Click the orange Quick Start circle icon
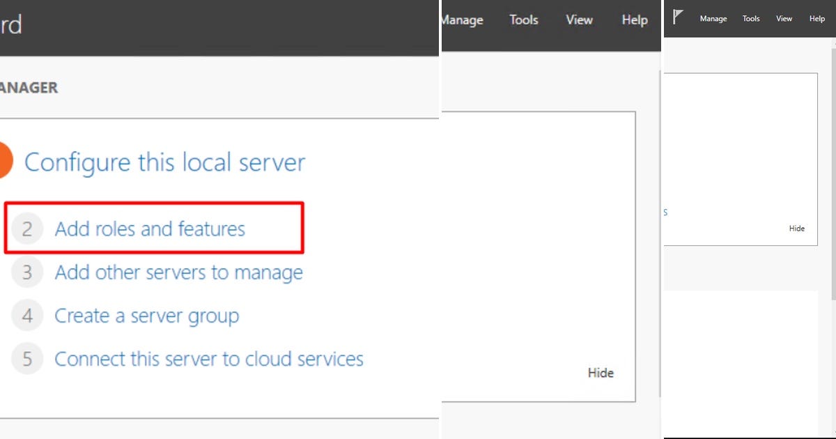 click(x=6, y=160)
